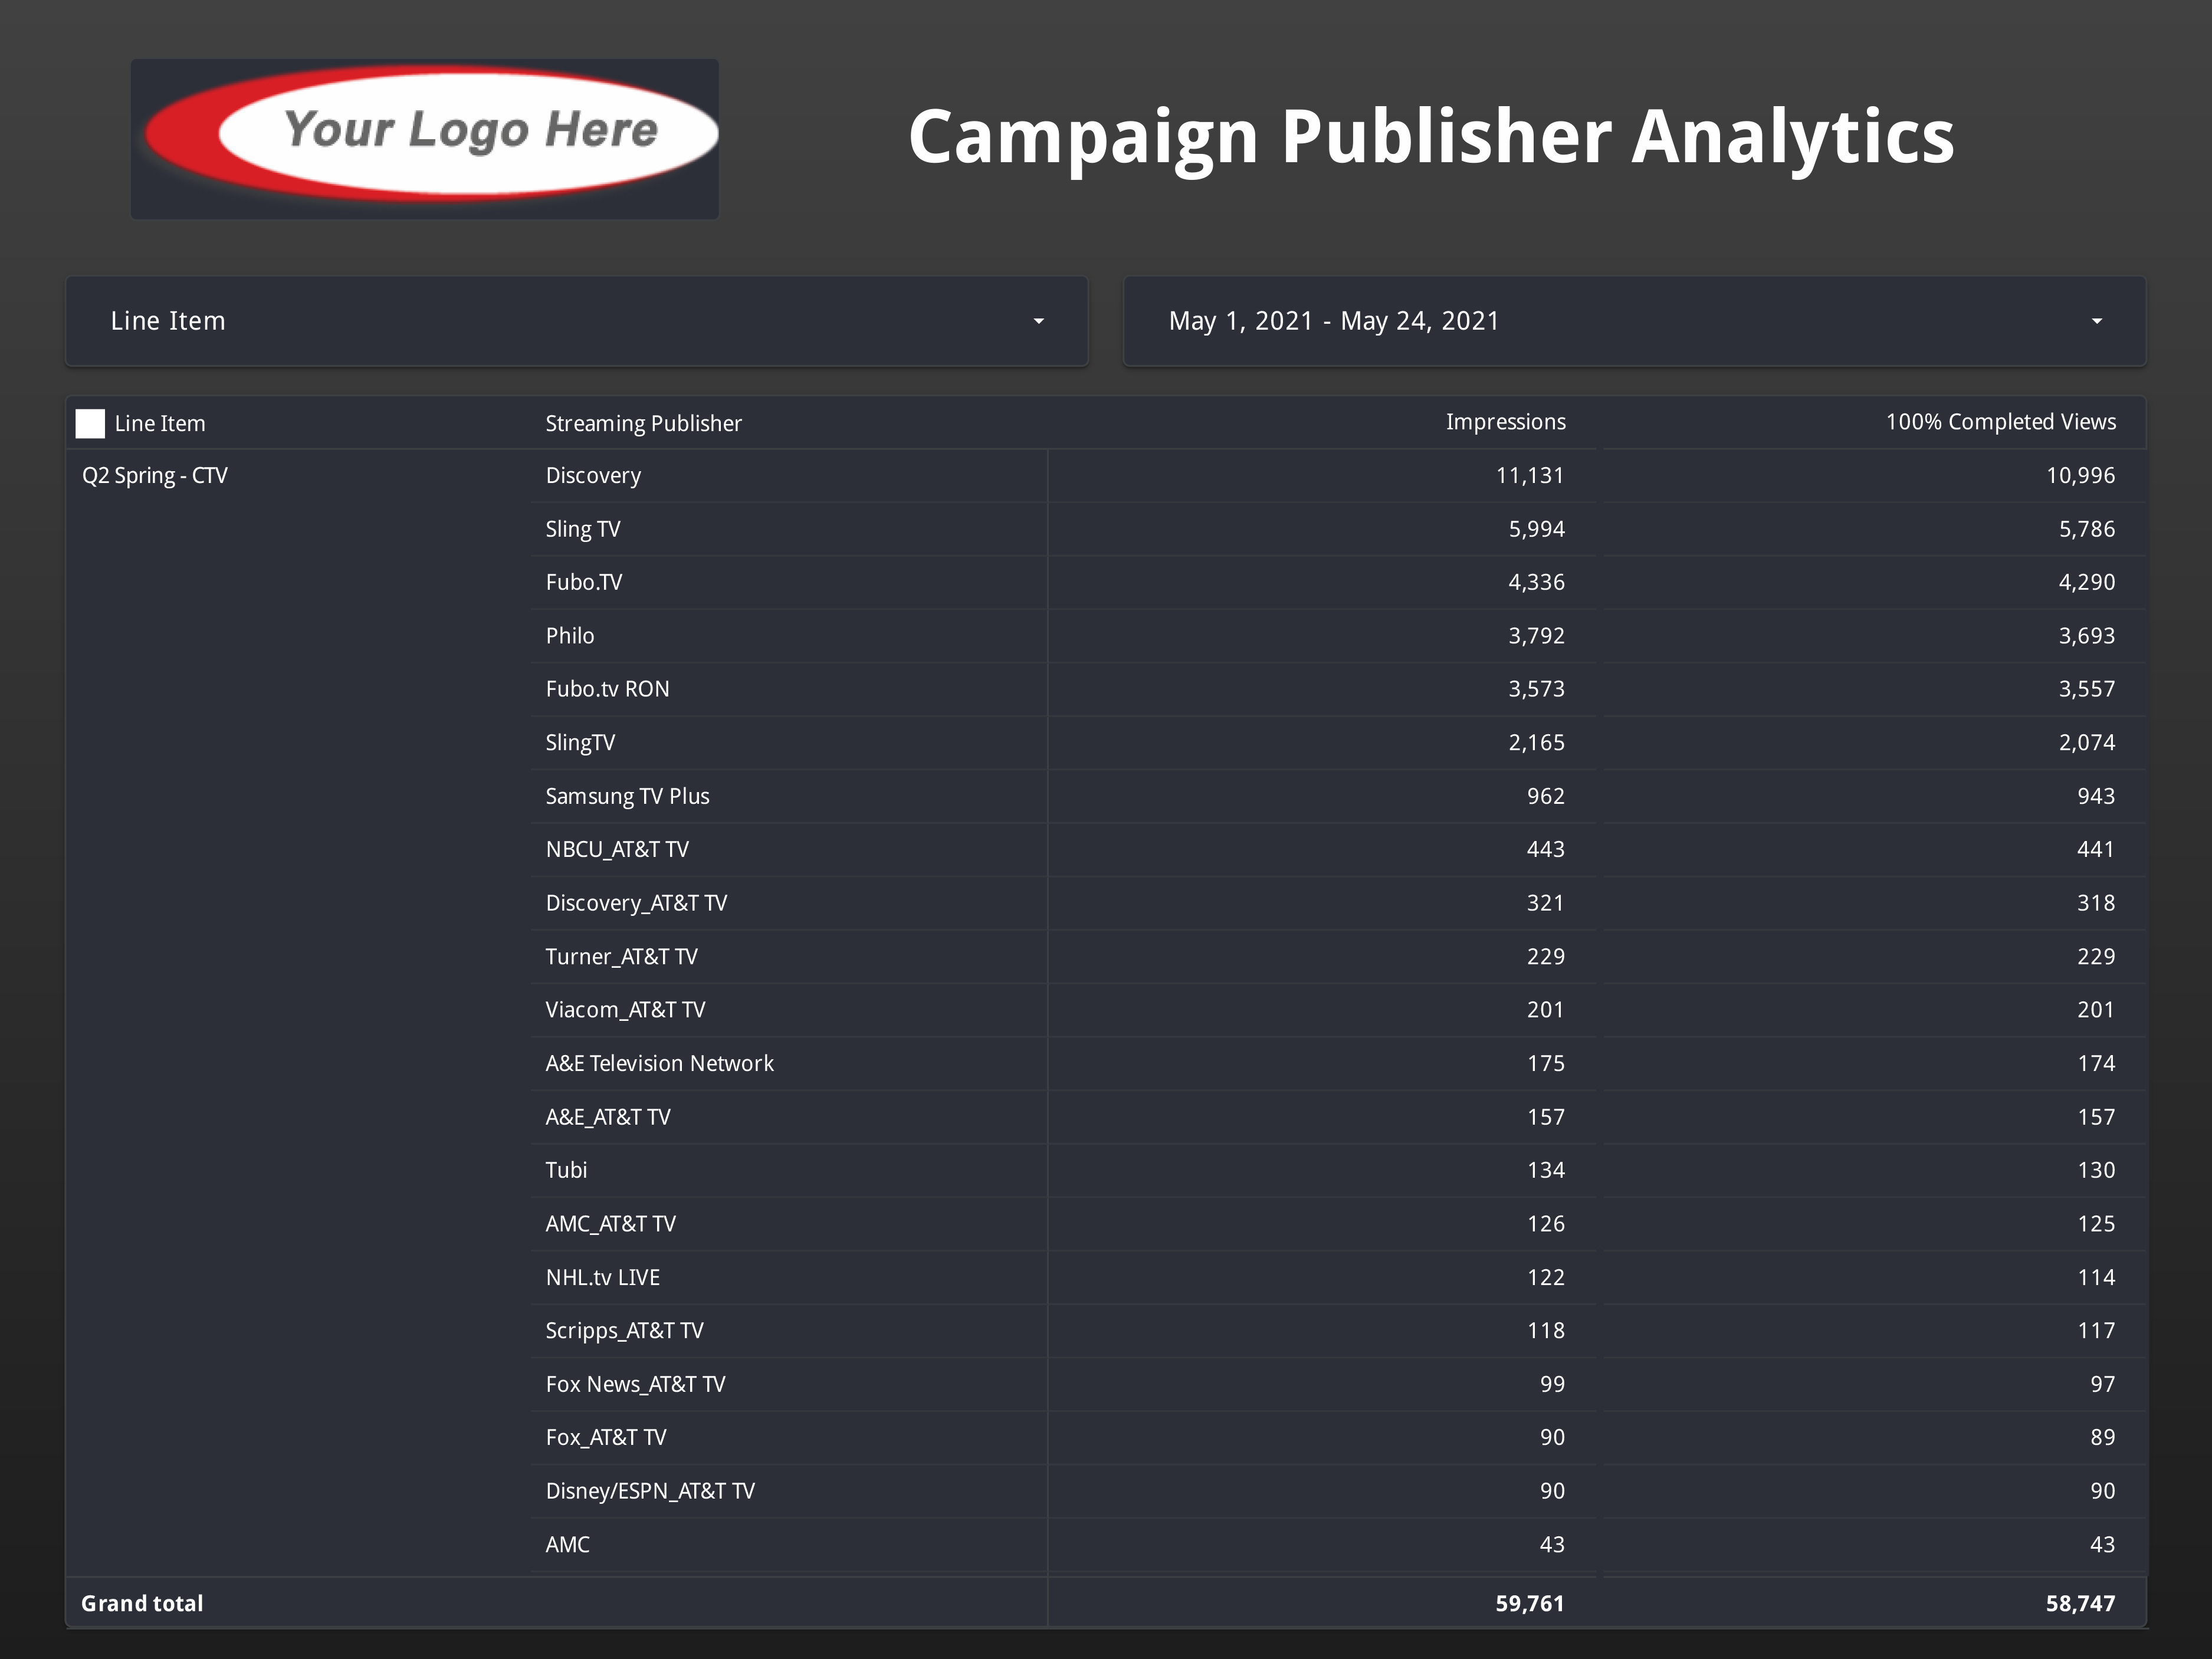Click Grand total completed views 58,747
Viewport: 2212px width, 1659px height.
tap(2080, 1603)
